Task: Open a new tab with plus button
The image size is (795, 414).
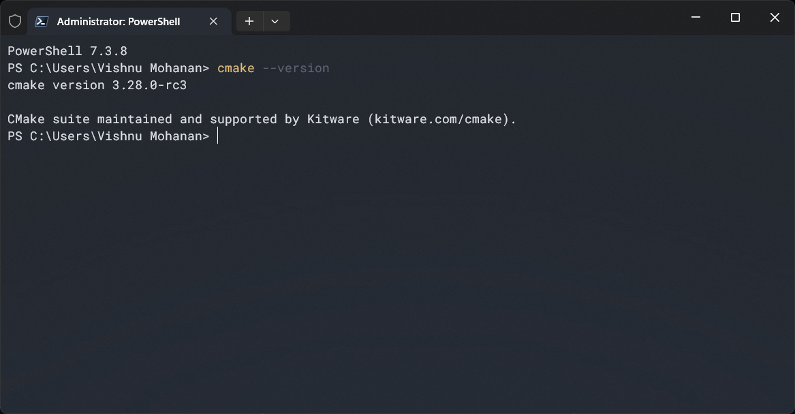Action: [x=249, y=21]
